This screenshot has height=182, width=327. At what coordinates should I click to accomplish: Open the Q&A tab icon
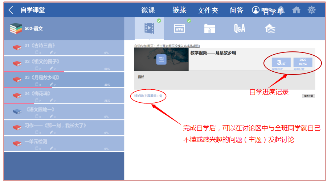pos(240,28)
